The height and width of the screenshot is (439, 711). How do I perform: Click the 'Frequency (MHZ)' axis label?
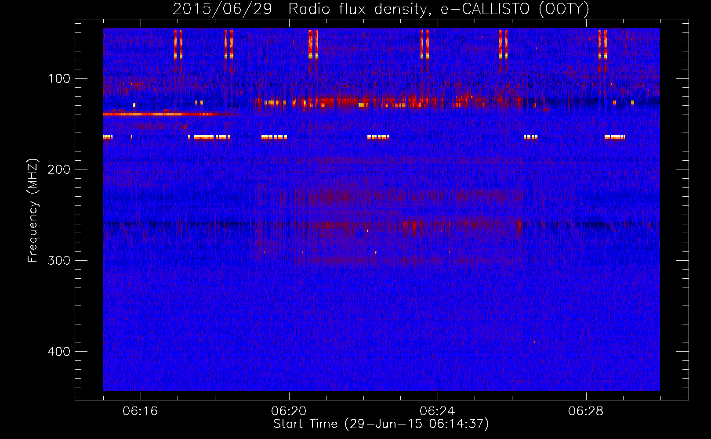[x=33, y=211]
